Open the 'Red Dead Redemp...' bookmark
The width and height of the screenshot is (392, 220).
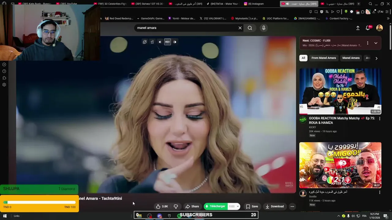[119, 18]
